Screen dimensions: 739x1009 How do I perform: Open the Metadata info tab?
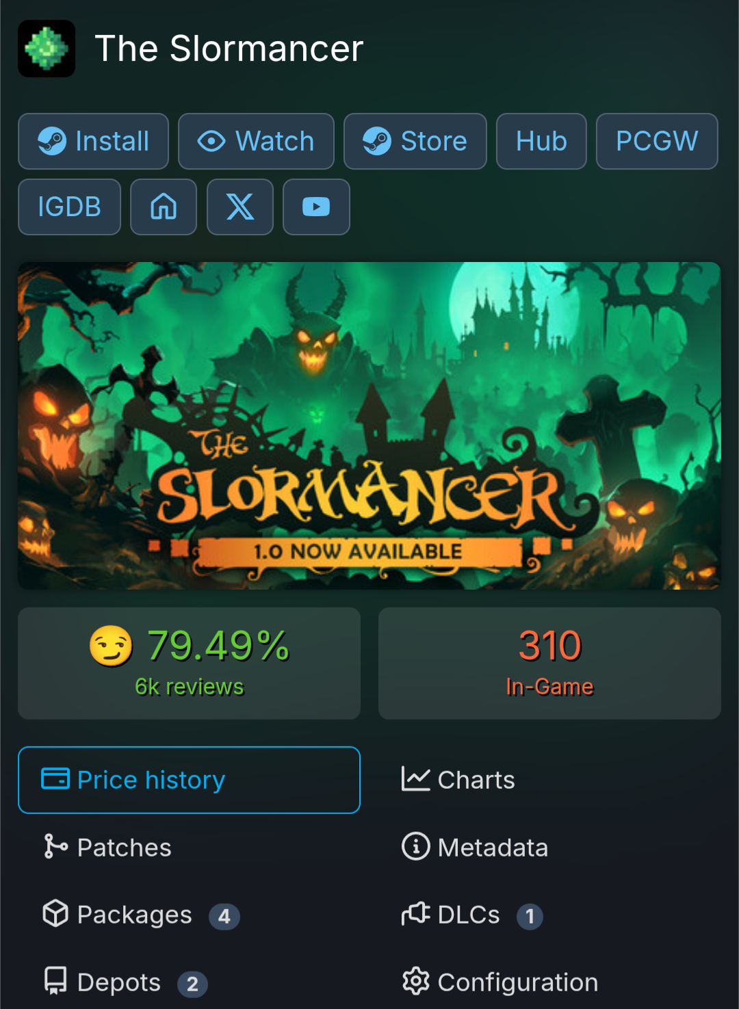click(549, 848)
